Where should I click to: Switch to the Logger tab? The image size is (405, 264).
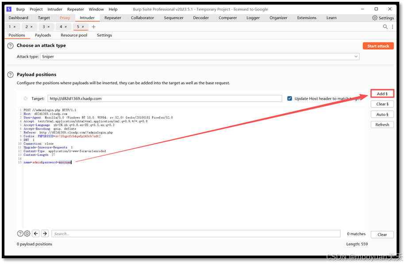point(253,18)
